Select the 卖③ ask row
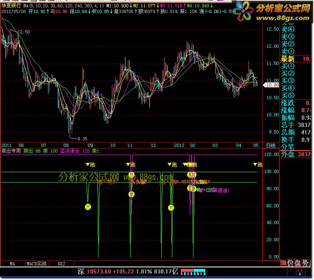This screenshot has width=314, height=280. coord(296,37)
